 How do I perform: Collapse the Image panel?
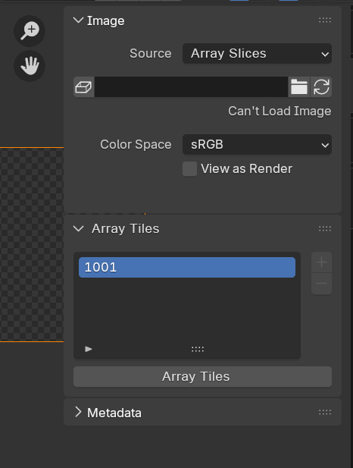(79, 20)
